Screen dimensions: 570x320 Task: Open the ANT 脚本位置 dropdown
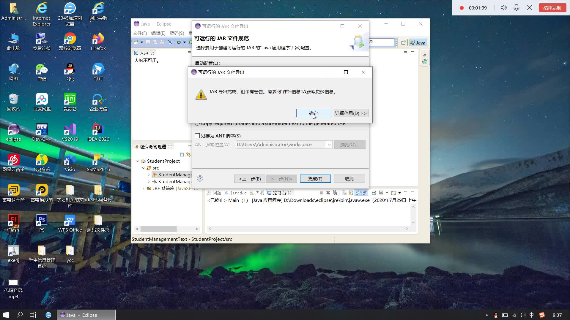329,145
